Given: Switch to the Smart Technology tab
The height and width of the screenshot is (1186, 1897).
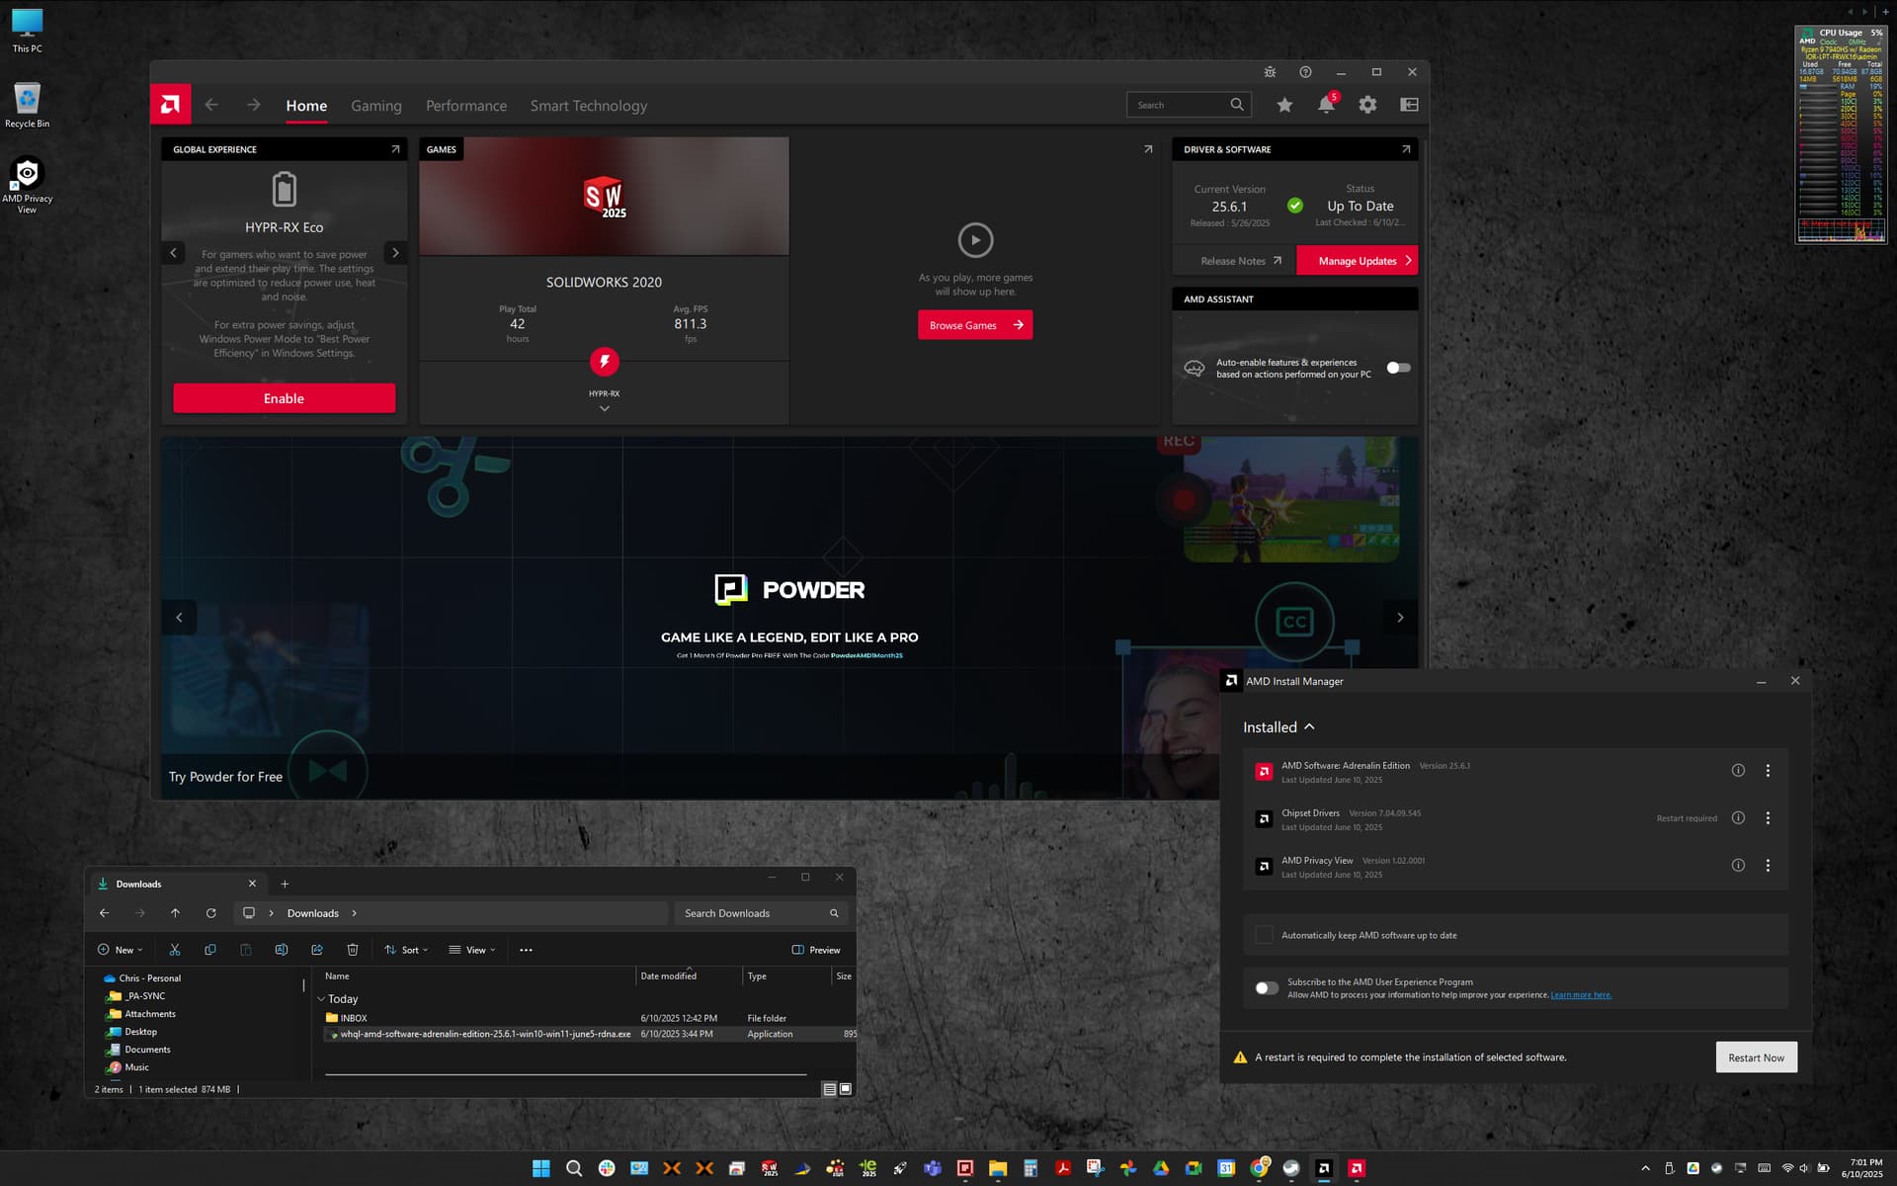Looking at the screenshot, I should (589, 106).
